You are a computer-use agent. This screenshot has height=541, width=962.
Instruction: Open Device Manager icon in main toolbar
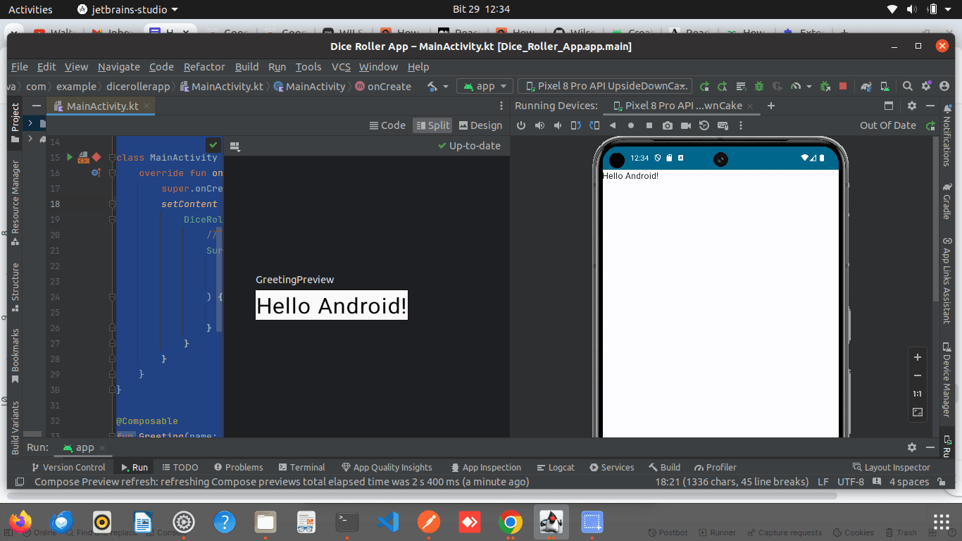(885, 86)
